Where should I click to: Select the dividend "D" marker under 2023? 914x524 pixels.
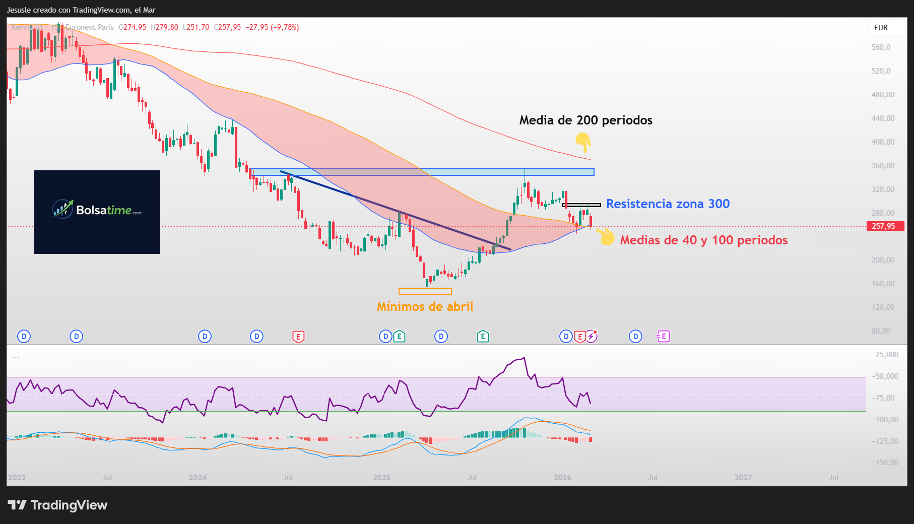(x=23, y=336)
